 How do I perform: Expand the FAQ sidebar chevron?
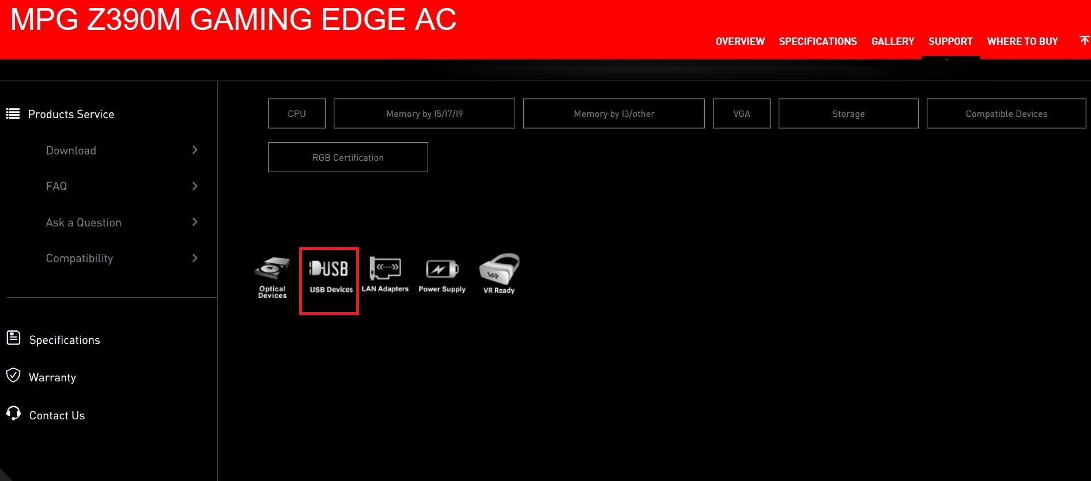[x=195, y=186]
